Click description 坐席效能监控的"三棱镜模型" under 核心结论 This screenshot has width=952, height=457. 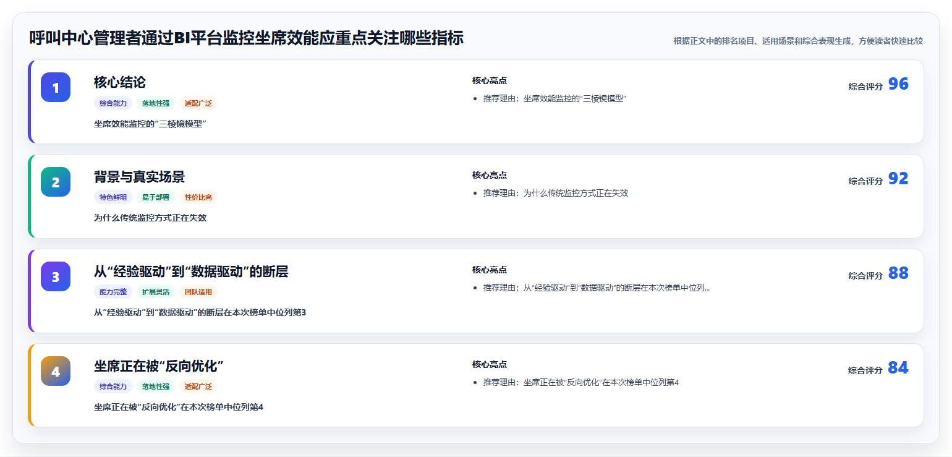pyautogui.click(x=150, y=124)
